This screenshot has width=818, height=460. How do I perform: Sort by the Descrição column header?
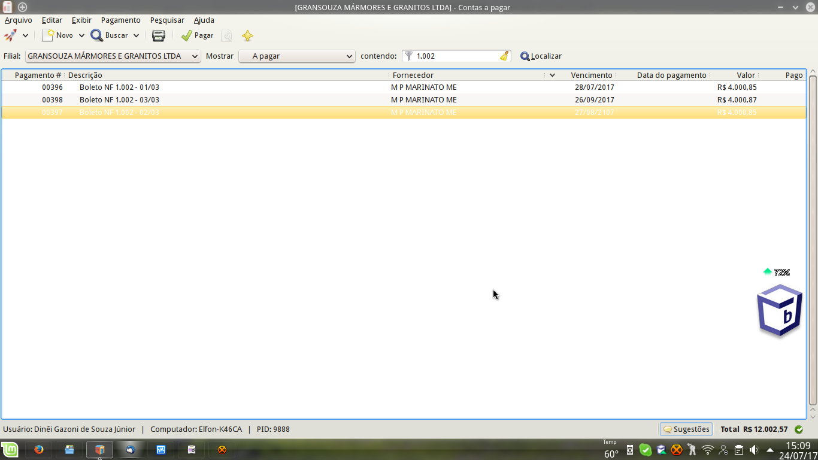85,75
